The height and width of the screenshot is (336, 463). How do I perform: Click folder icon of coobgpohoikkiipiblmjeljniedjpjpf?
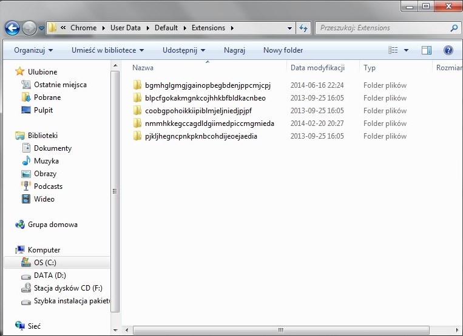137,110
